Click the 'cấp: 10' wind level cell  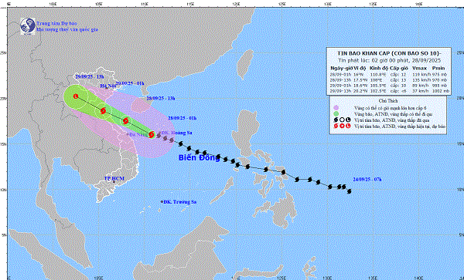pyautogui.click(x=398, y=86)
